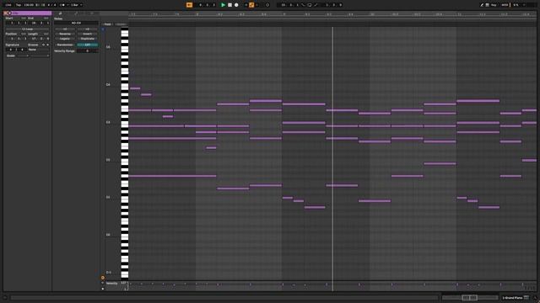The width and height of the screenshot is (540, 303).
Task: Open the Groove dropdown set to None
Action: point(38,50)
